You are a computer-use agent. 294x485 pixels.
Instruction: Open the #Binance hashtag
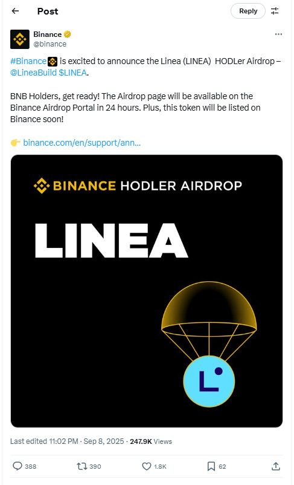[x=28, y=61]
